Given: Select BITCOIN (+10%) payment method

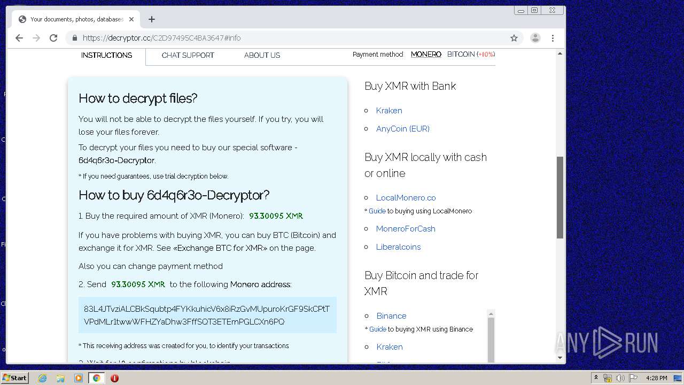Looking at the screenshot, I should pos(471,54).
